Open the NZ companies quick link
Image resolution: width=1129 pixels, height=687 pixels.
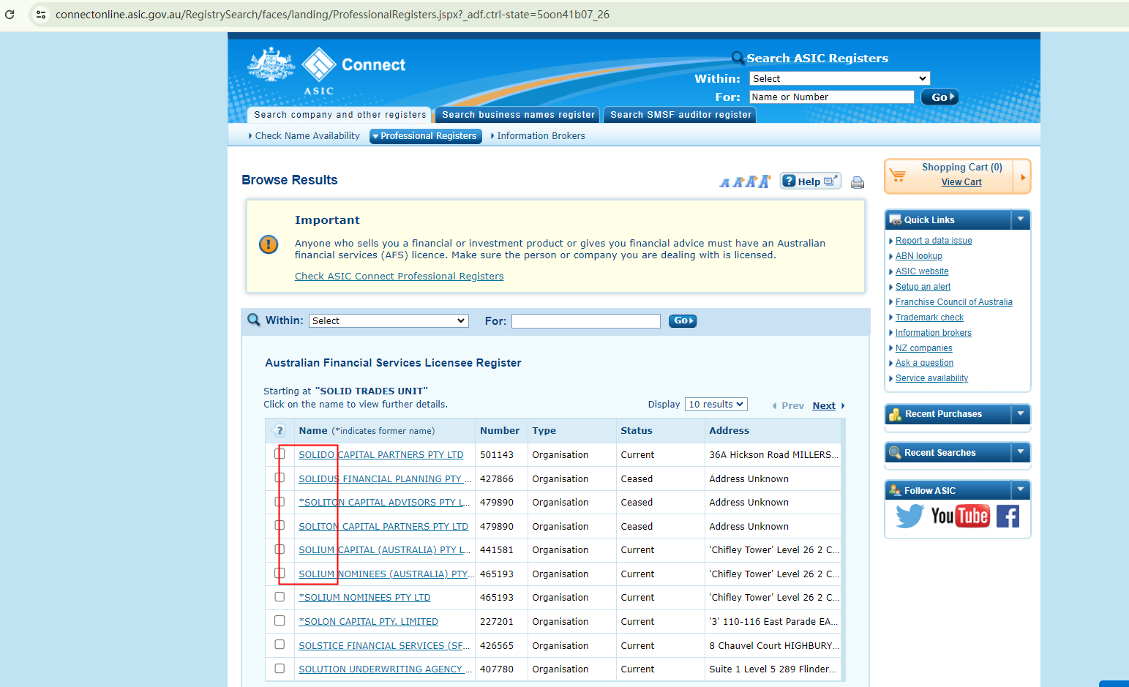click(x=924, y=348)
